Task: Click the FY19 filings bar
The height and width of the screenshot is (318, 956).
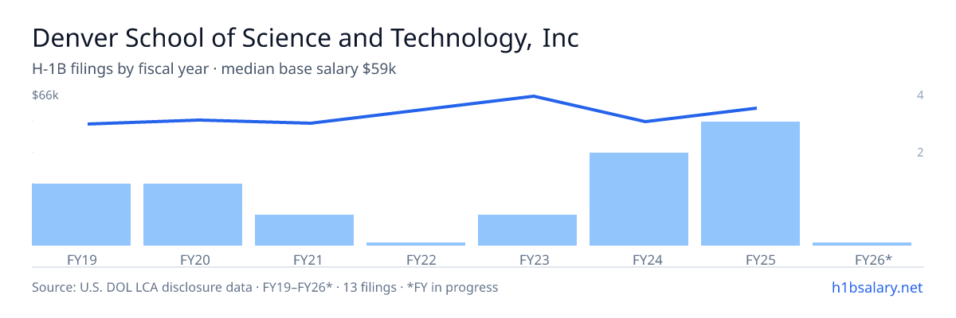Action: pos(81,215)
